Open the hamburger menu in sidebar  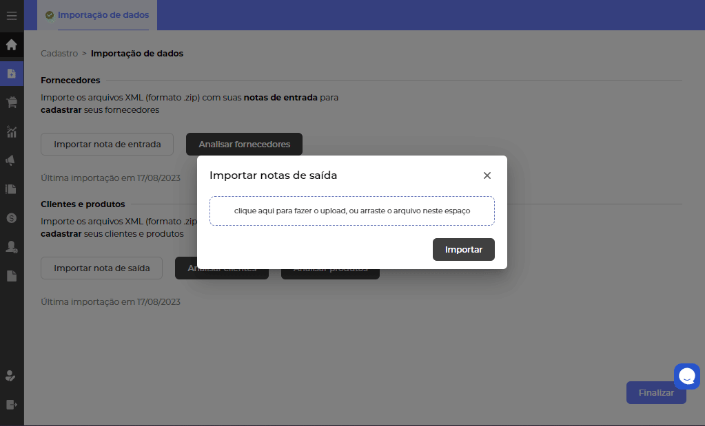(12, 15)
